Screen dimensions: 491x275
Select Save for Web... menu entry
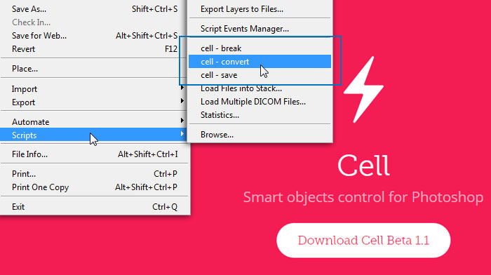tap(94, 36)
